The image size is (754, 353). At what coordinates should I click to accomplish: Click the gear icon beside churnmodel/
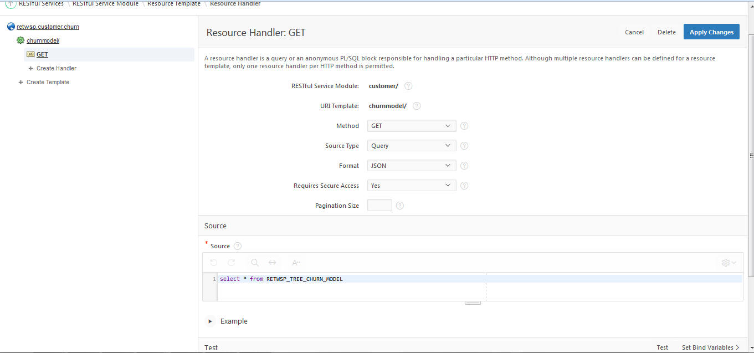pos(20,40)
